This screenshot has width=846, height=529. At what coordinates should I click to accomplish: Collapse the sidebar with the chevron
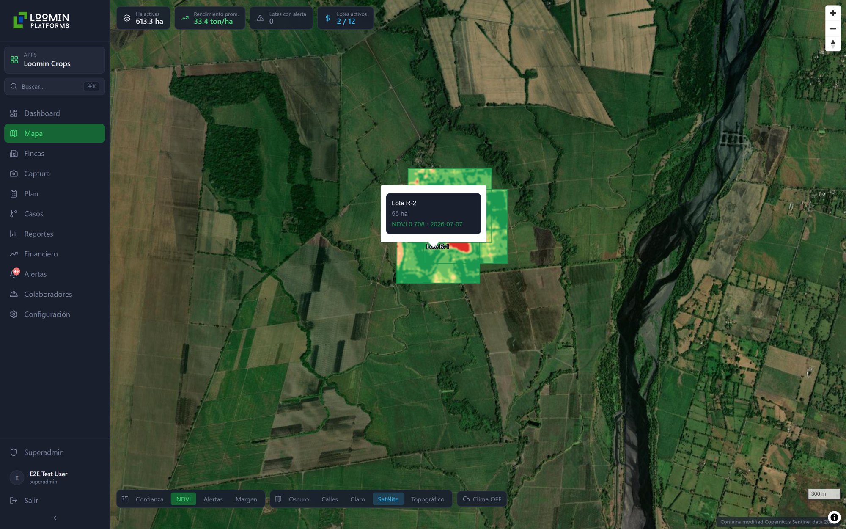pyautogui.click(x=55, y=518)
